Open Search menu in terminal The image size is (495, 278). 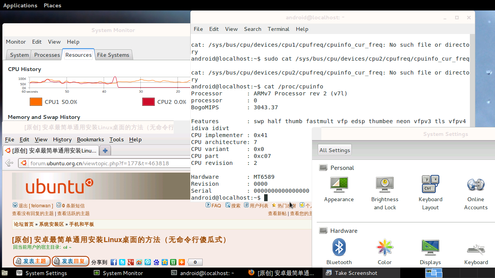(x=253, y=29)
